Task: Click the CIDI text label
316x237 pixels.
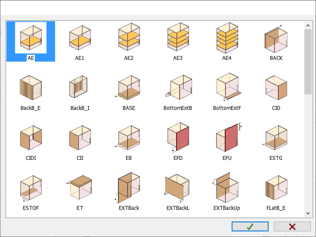Action: pyautogui.click(x=31, y=158)
